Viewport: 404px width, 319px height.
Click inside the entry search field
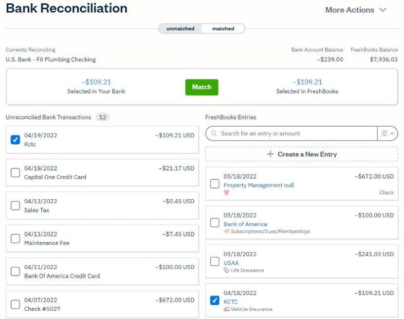pos(292,133)
